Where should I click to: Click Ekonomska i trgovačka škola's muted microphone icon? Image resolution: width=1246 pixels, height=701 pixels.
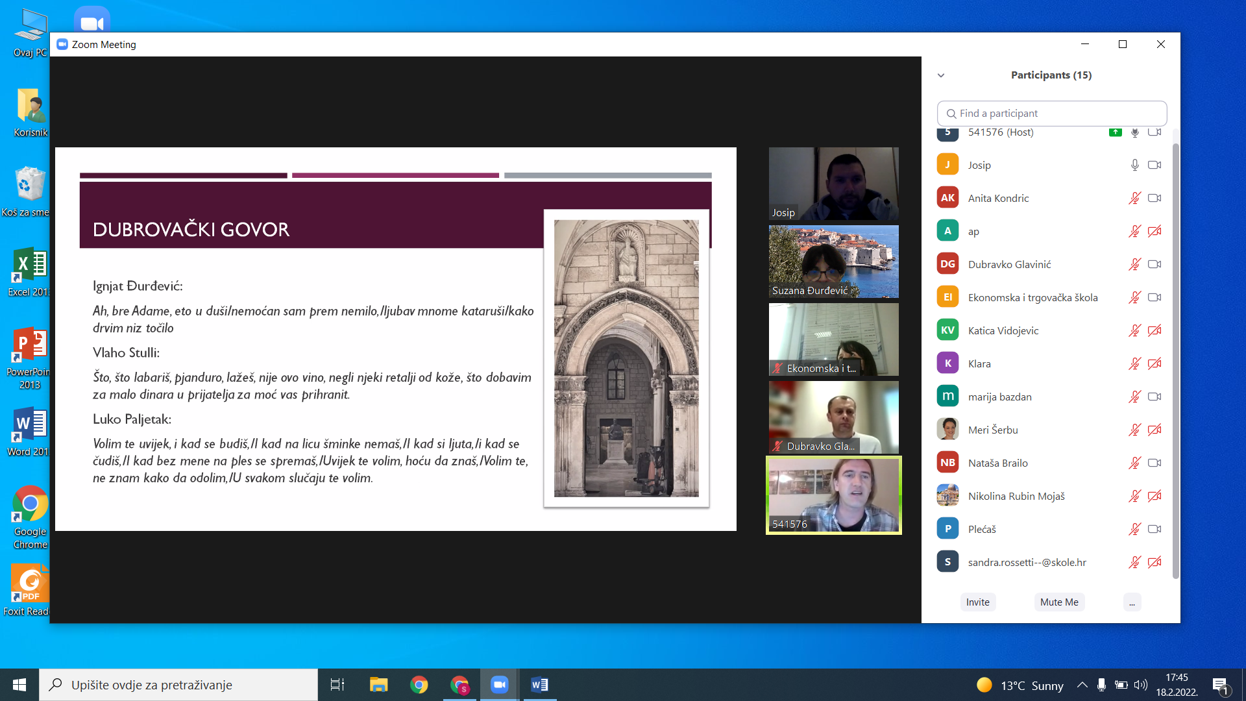pos(1134,297)
